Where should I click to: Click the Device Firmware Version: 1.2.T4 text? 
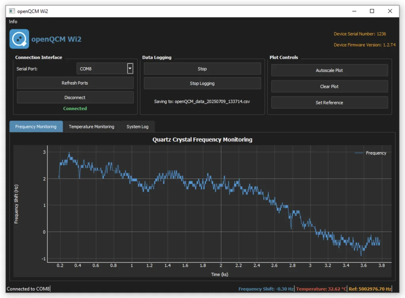[x=364, y=45]
